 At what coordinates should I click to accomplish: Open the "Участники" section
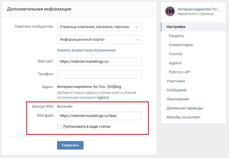176,81
